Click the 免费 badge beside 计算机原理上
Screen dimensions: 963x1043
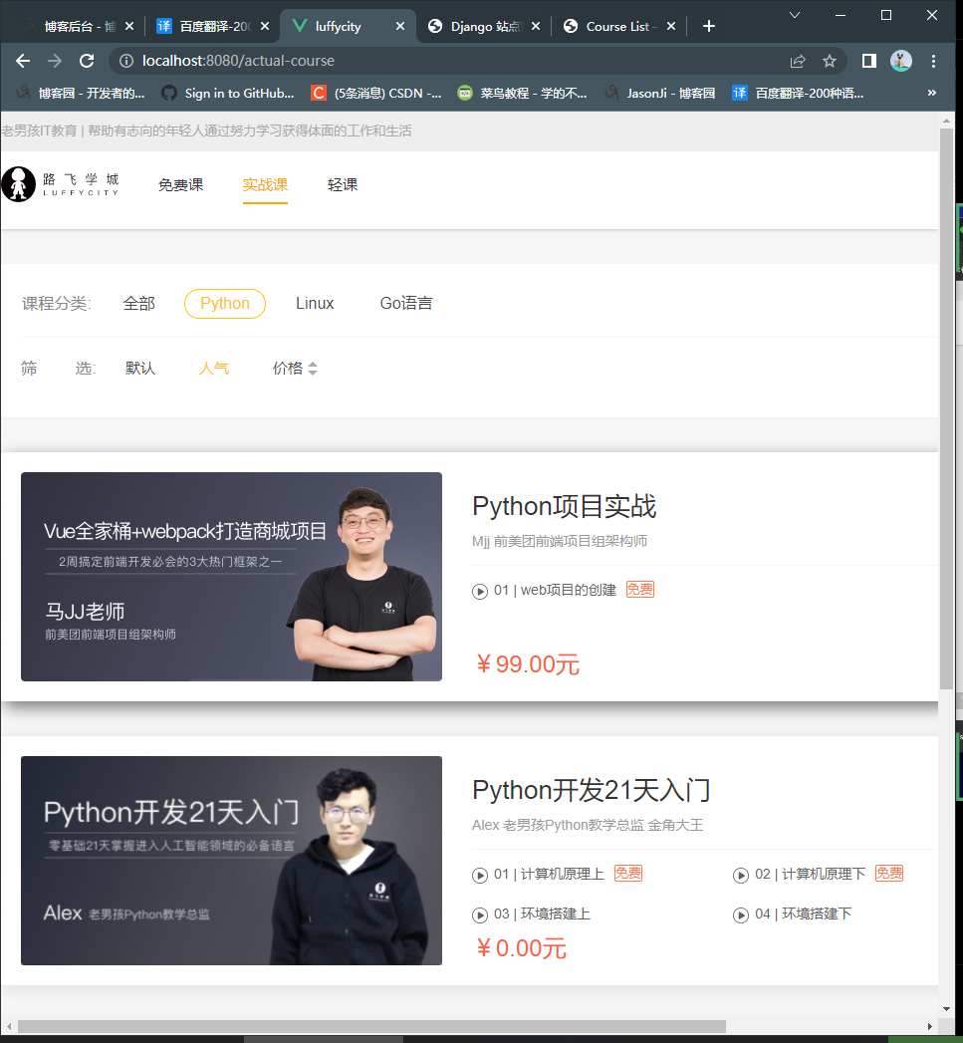click(x=627, y=874)
